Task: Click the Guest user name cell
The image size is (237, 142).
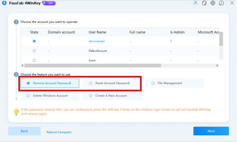Action: tap(92, 60)
